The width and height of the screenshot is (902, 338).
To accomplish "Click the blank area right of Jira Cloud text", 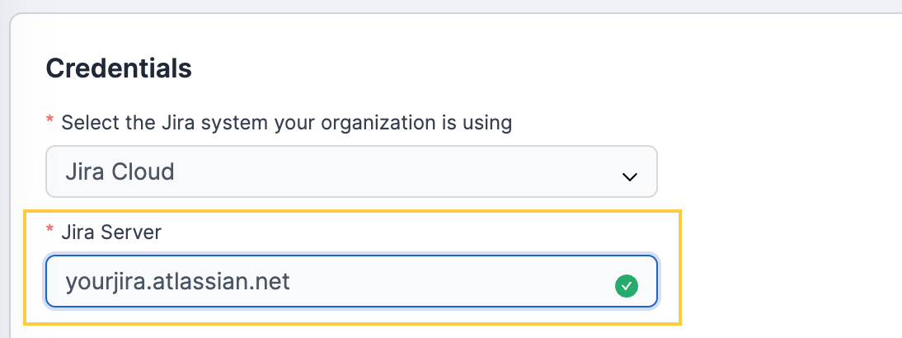I will (397, 171).
